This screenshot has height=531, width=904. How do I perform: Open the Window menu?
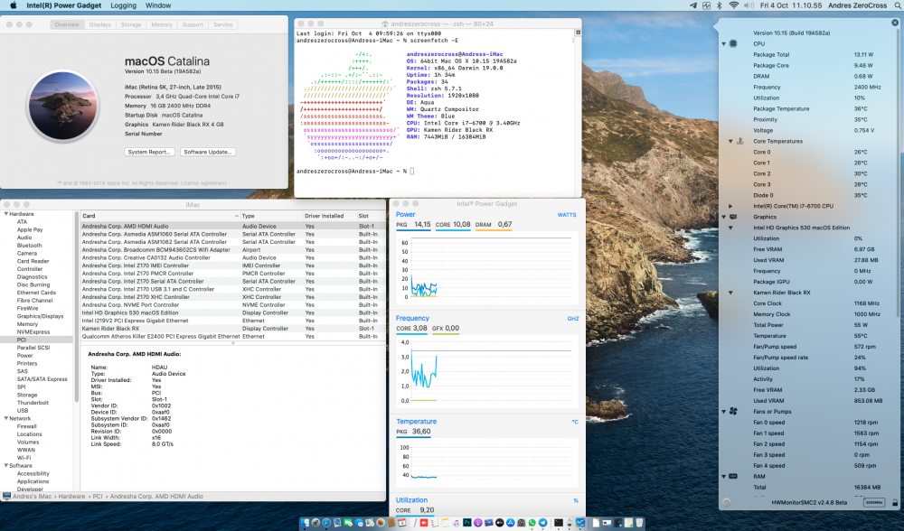(158, 5)
